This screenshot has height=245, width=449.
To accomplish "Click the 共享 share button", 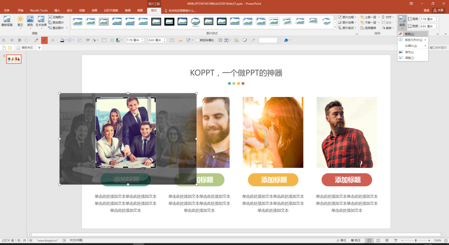I will click(x=438, y=10).
